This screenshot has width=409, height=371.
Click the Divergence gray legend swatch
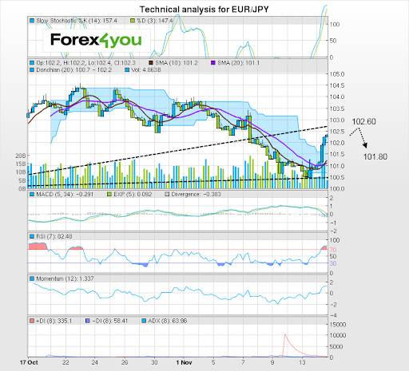(x=167, y=195)
